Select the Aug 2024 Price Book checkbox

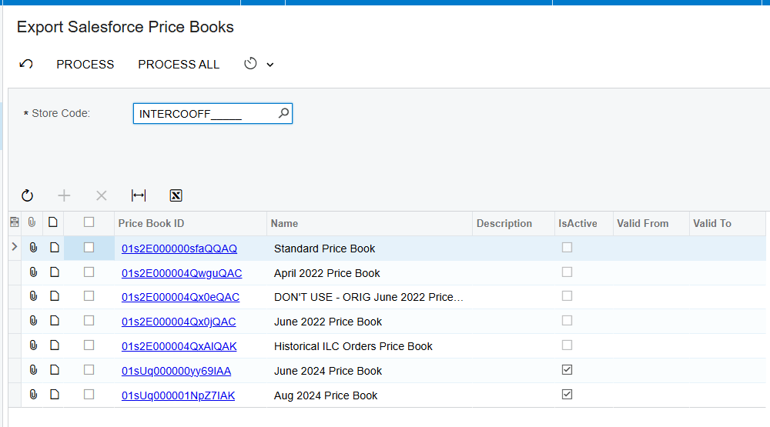89,394
